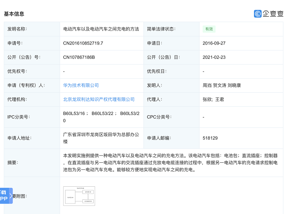Click the abstract paragraph text
This screenshot has height=214, width=287.
pyautogui.click(x=170, y=163)
